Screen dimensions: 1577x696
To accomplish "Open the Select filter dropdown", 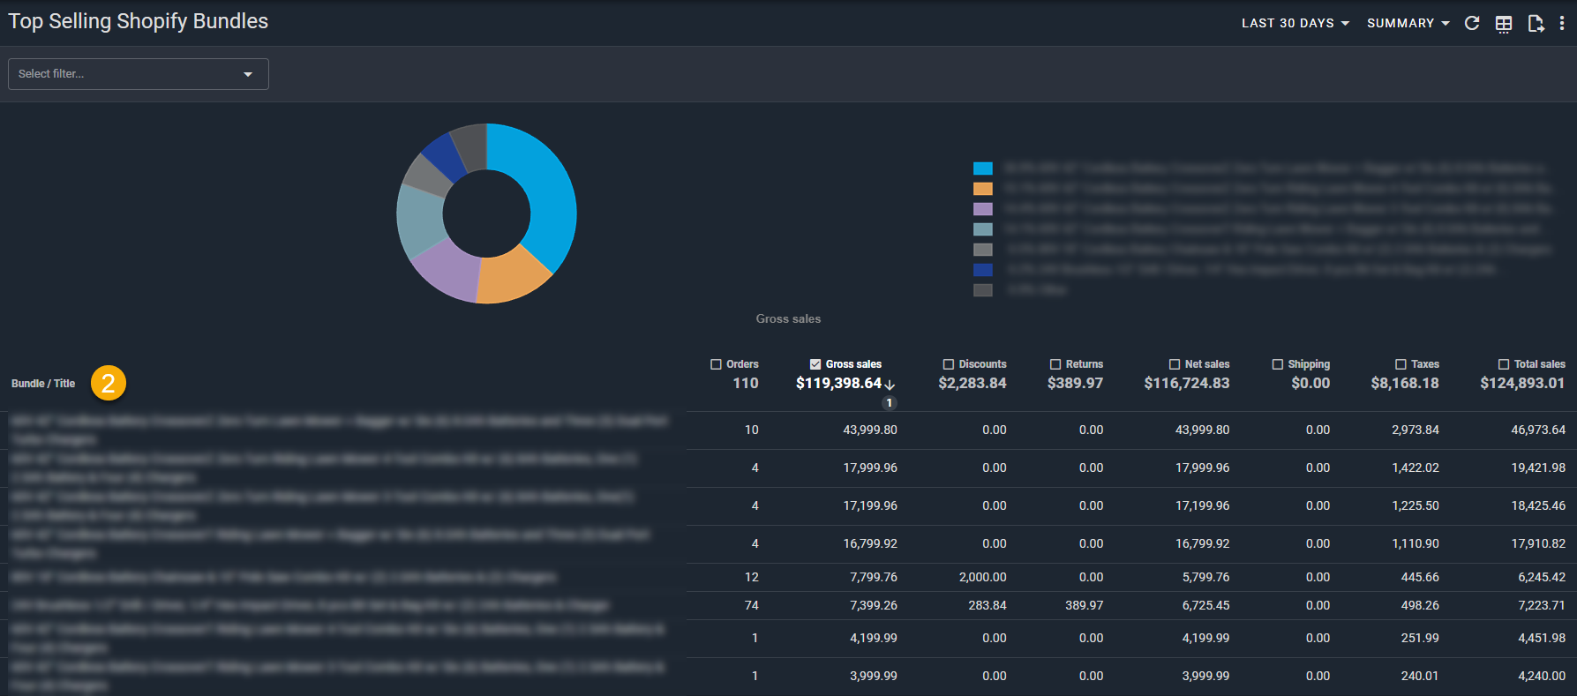I will point(138,74).
